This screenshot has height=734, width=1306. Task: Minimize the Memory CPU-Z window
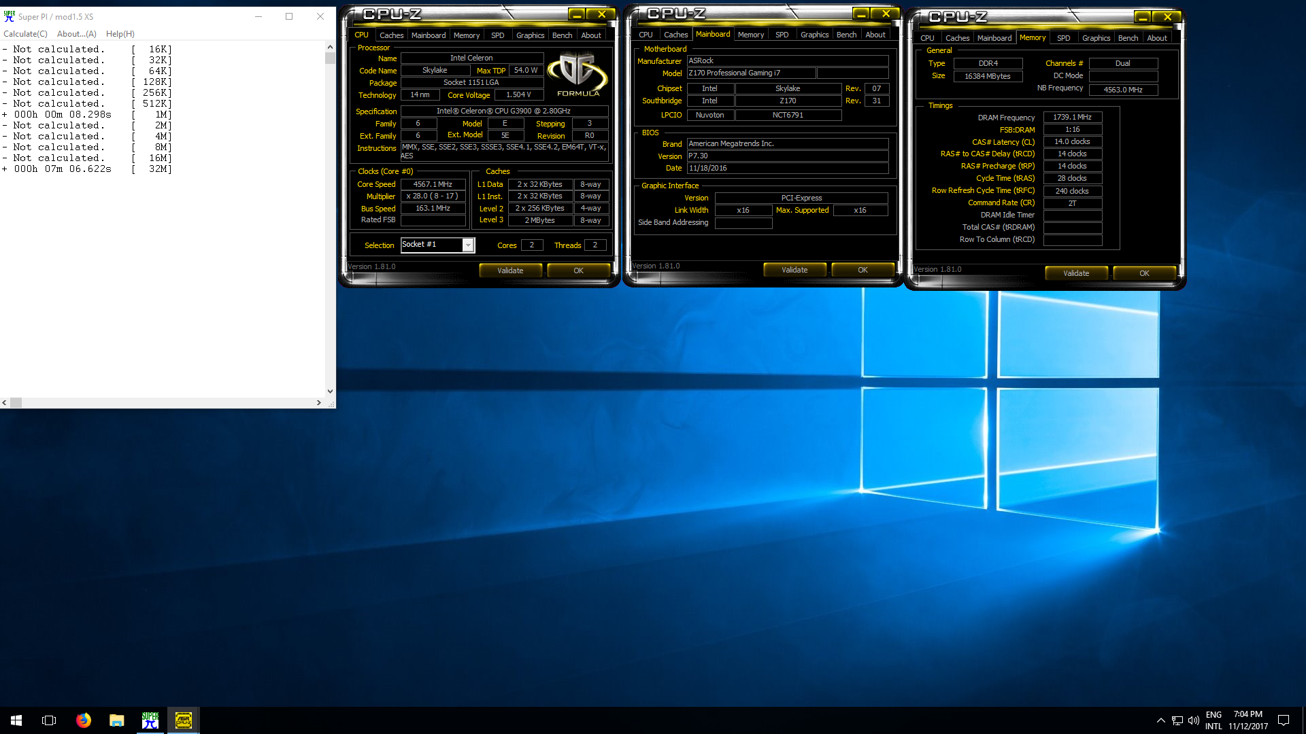(1143, 17)
